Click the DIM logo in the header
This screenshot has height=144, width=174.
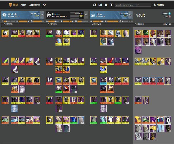pos(13,5)
